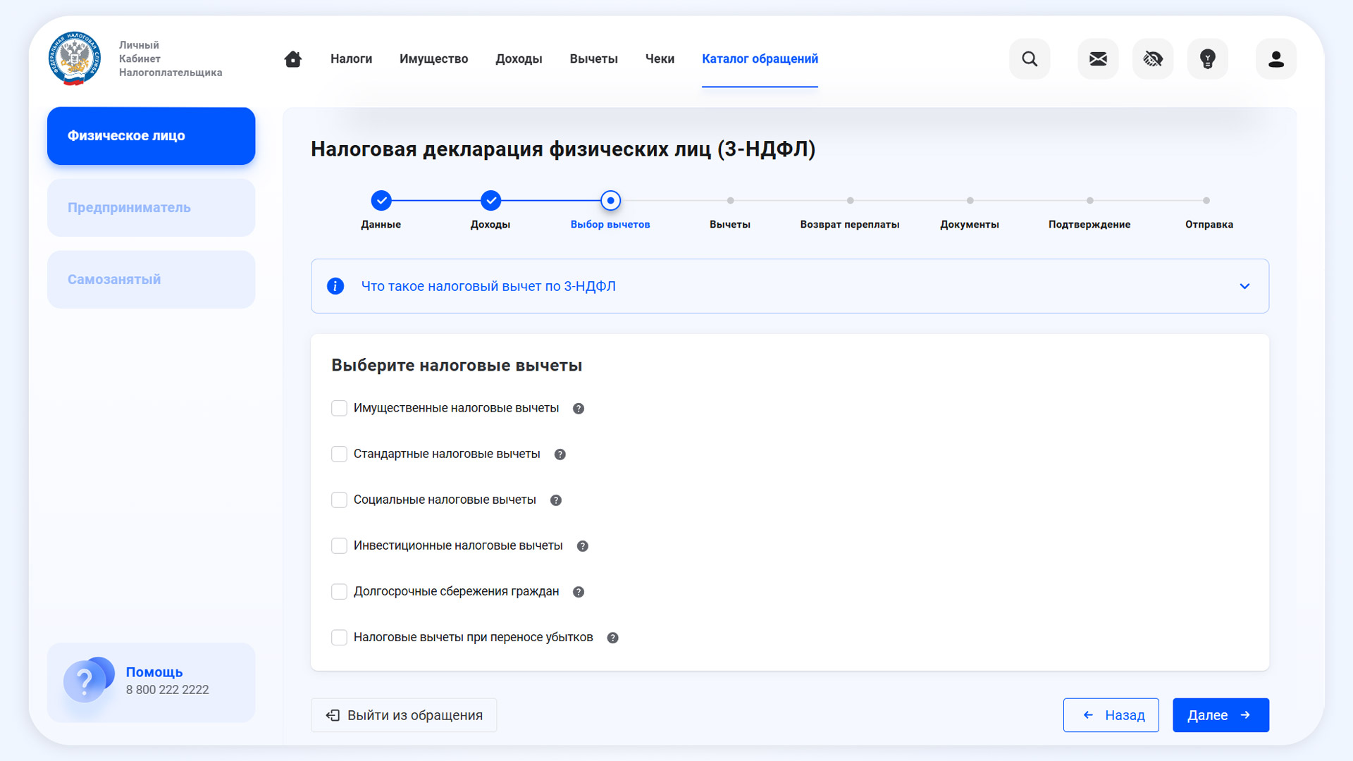Click the Назад button
Image resolution: width=1353 pixels, height=761 pixels.
pos(1111,715)
